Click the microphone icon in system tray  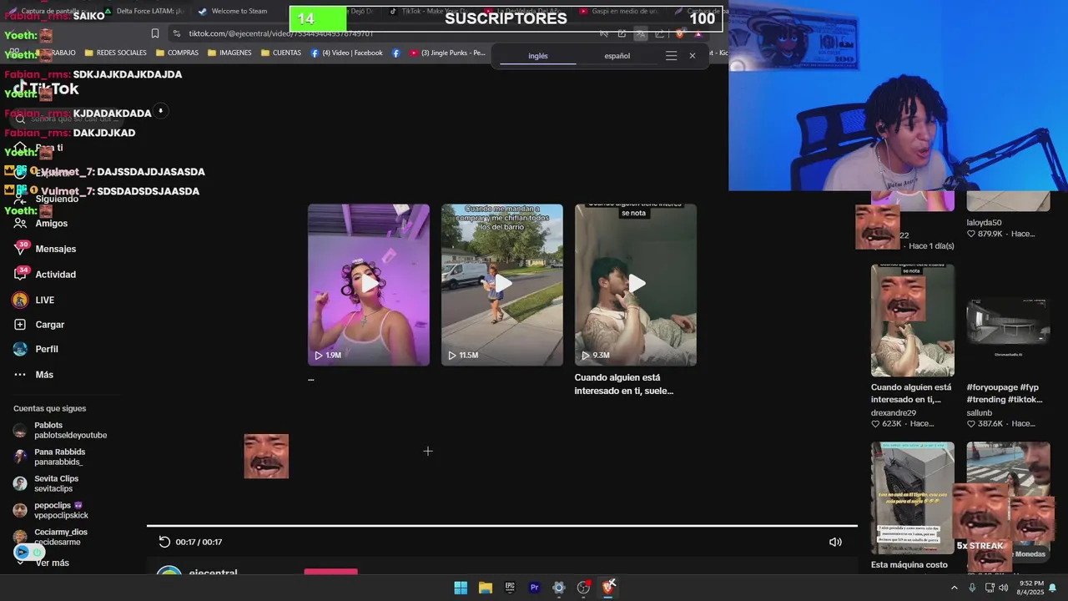(x=972, y=588)
